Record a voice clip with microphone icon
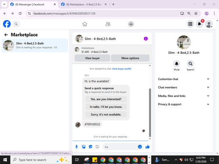The width and height of the screenshot is (219, 164). (77, 147)
